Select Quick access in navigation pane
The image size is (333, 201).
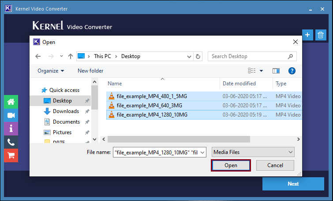click(64, 90)
